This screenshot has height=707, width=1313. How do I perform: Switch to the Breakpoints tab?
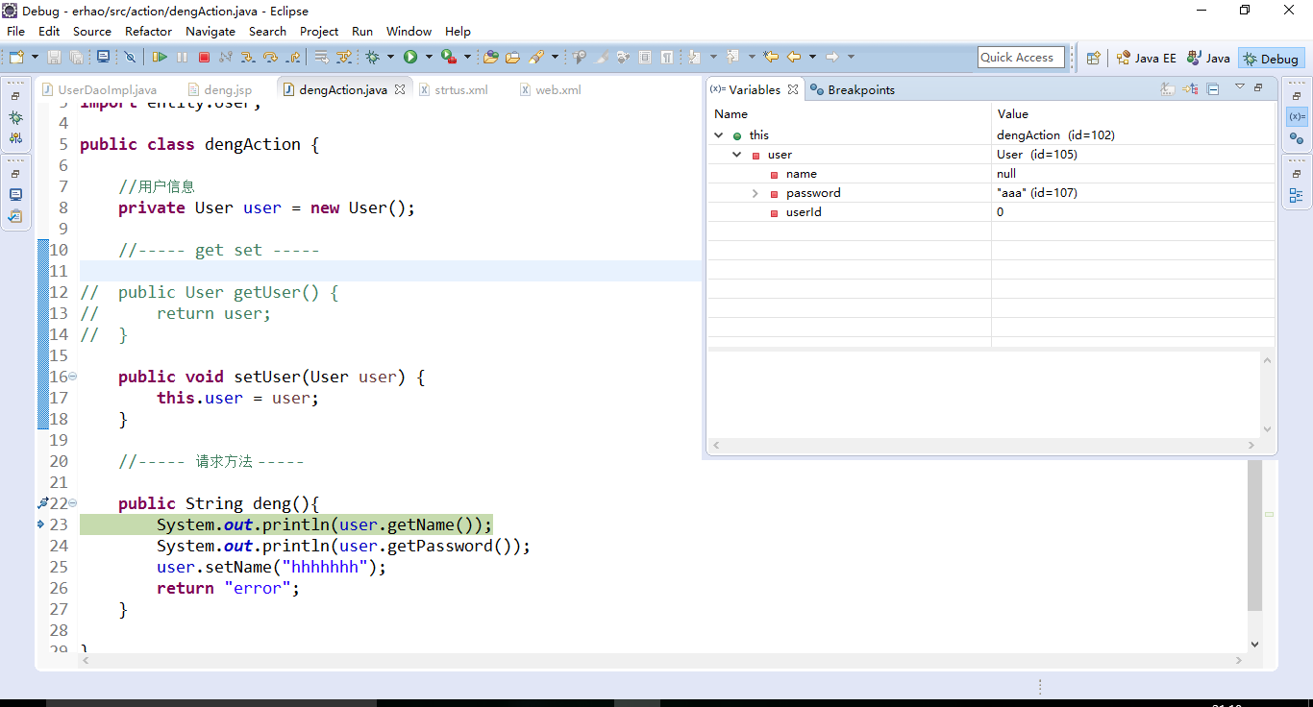pos(853,89)
